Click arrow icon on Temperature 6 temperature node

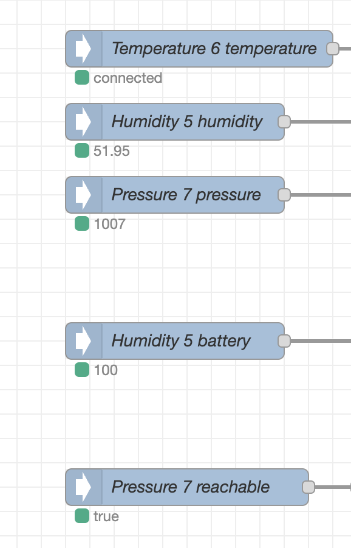pos(83,49)
